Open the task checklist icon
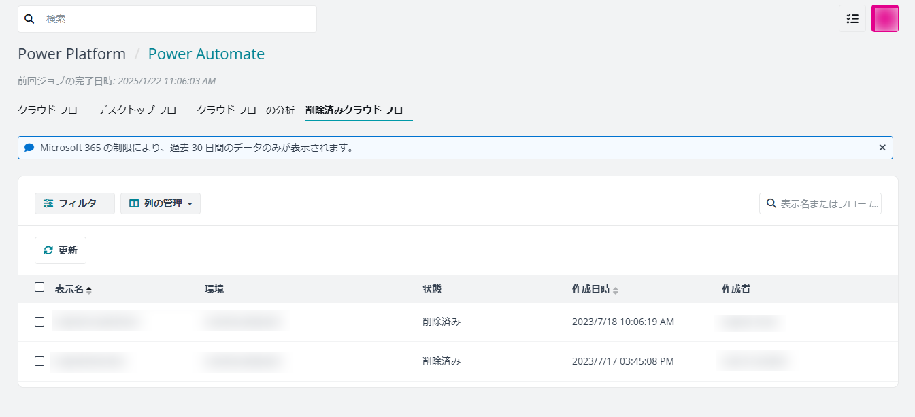Image resolution: width=915 pixels, height=417 pixels. 852,18
